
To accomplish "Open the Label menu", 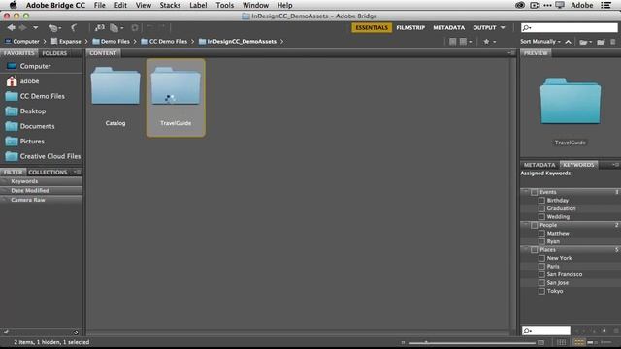I will tap(198, 5).
